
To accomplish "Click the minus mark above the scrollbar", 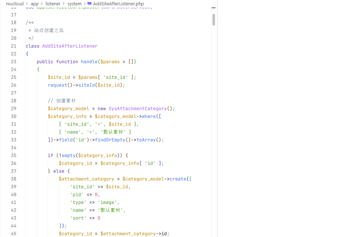I will pos(214,8).
